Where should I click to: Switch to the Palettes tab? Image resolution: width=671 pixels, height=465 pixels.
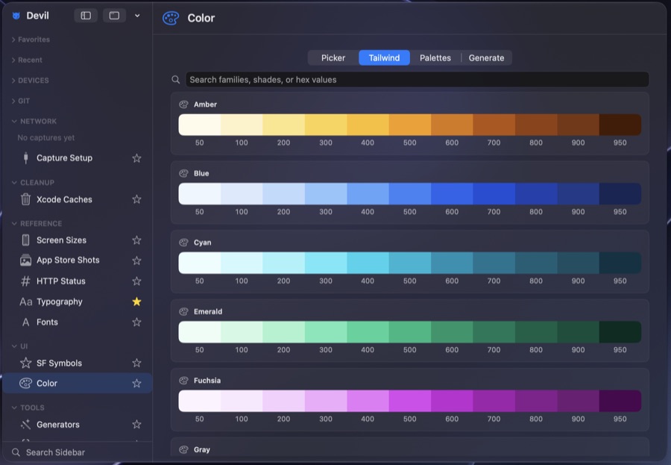(x=435, y=58)
